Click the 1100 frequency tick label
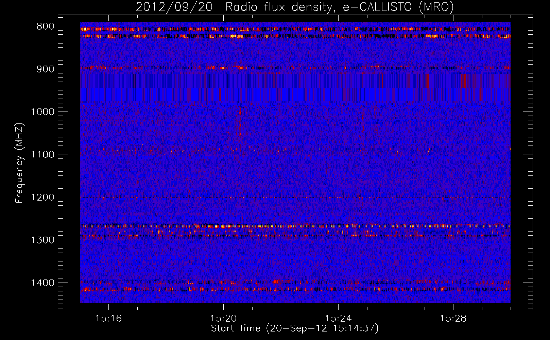The height and width of the screenshot is (340, 550). pos(42,155)
